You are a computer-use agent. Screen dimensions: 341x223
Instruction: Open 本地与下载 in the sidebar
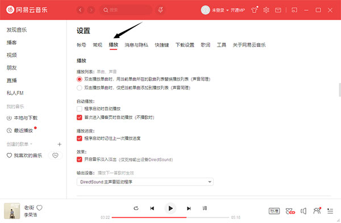coord(22,118)
